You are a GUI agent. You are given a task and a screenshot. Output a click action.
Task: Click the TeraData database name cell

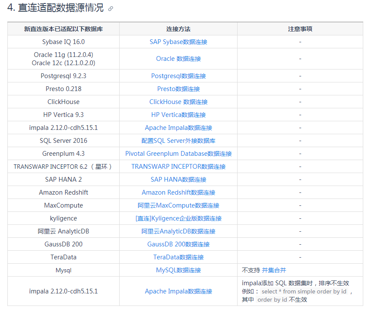point(63,257)
